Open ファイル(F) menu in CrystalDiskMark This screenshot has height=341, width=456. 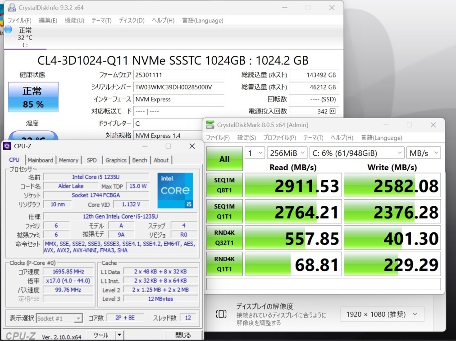pos(218,137)
